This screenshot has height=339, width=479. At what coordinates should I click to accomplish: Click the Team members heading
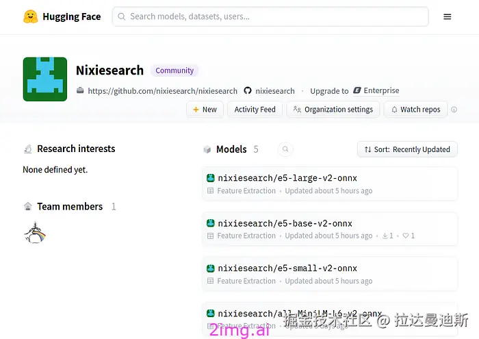tap(70, 207)
